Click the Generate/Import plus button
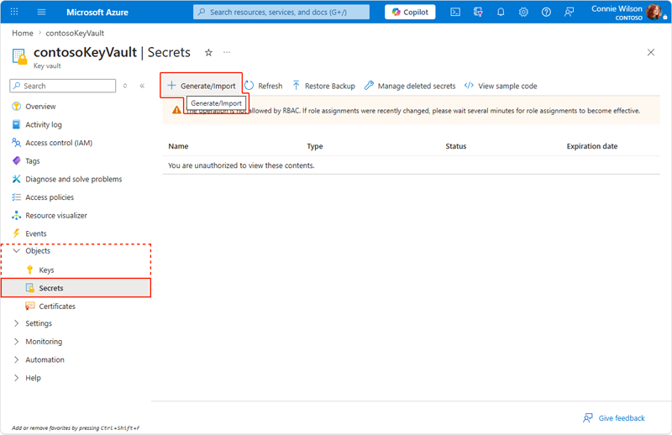The height and width of the screenshot is (435, 672). 202,86
